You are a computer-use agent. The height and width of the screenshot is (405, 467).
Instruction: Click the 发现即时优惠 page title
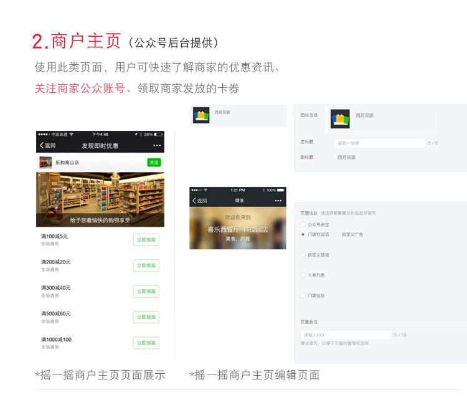[x=100, y=146]
